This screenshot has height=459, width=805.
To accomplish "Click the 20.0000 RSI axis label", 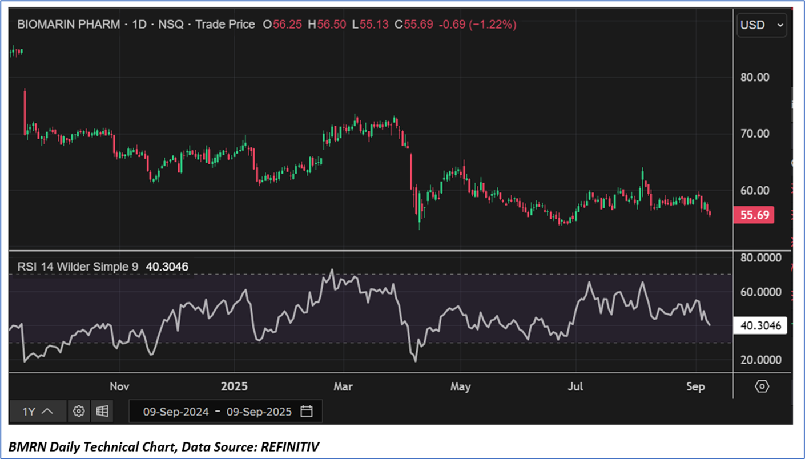I will tap(761, 360).
